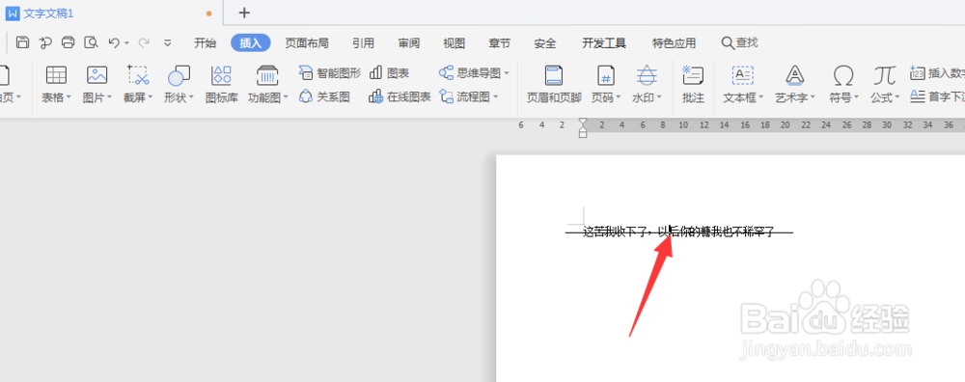Open the quick access toolbar customize chevron
The image size is (965, 382).
167,43
